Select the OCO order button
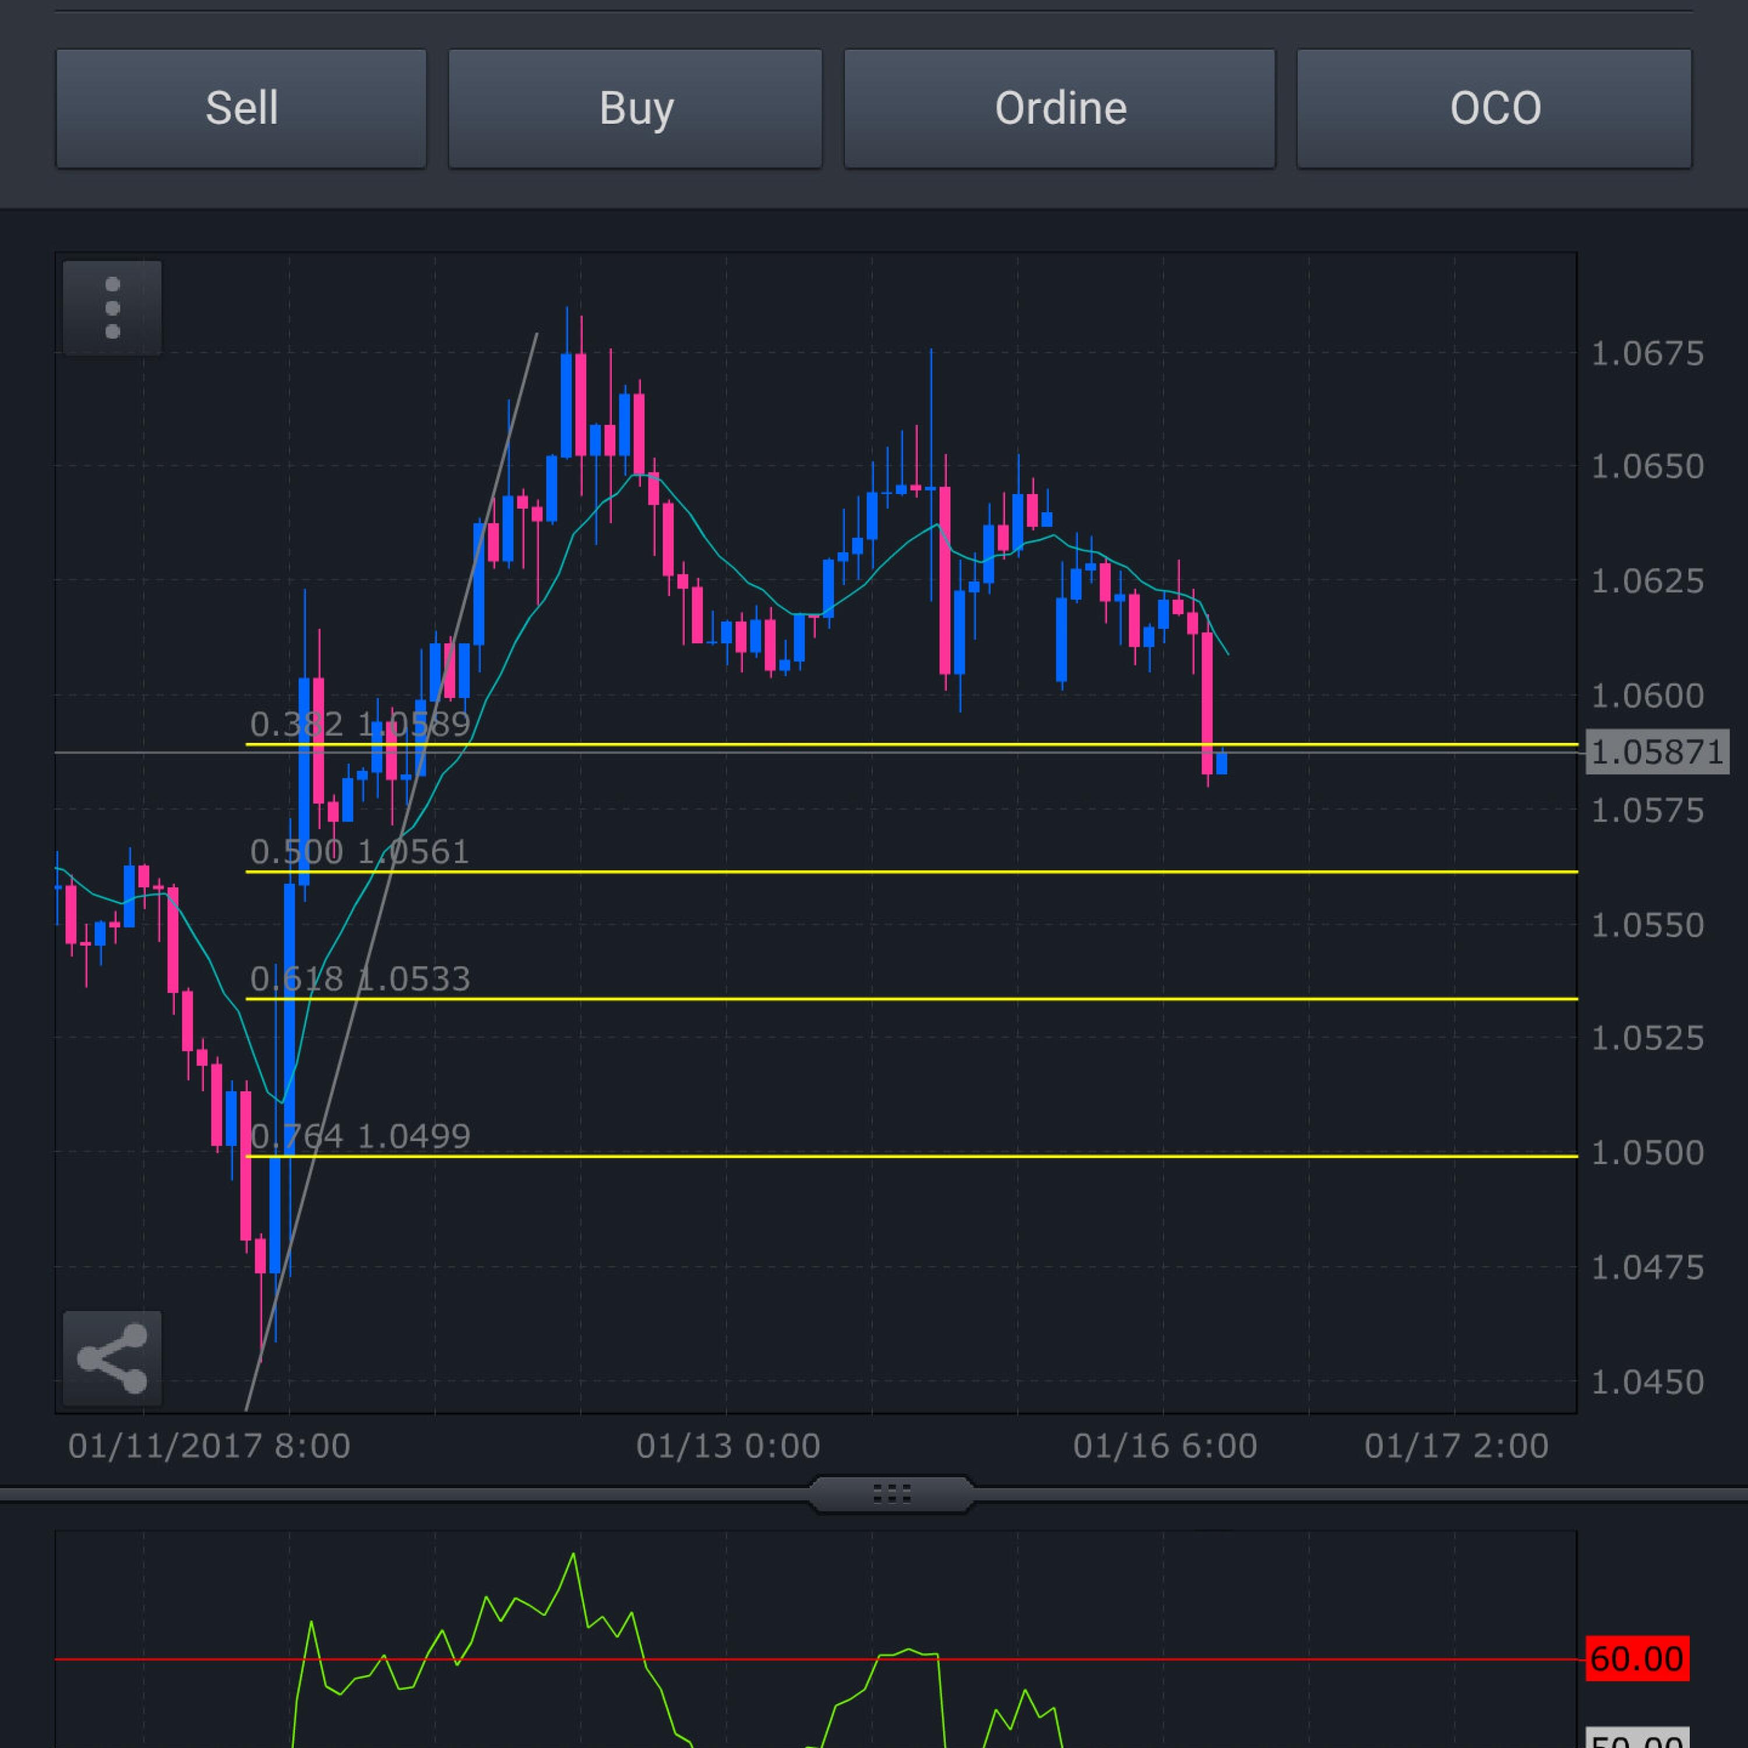Image resolution: width=1748 pixels, height=1748 pixels. pos(1494,108)
